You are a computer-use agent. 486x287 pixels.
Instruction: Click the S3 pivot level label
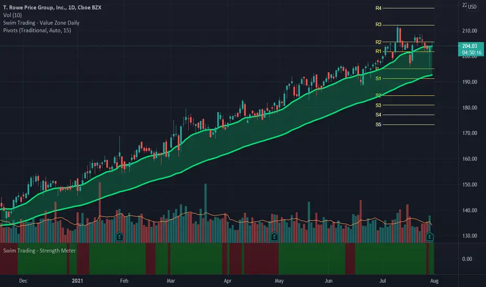point(379,105)
